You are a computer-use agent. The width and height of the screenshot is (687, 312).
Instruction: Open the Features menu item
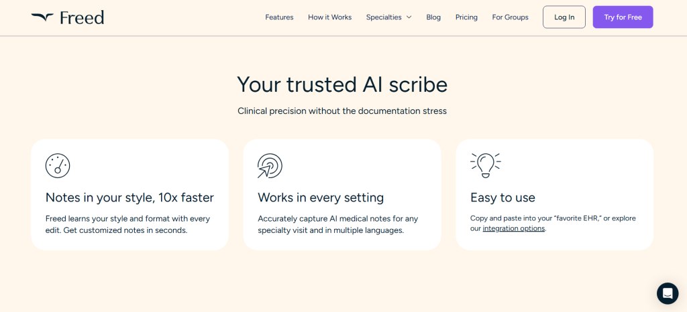click(x=279, y=17)
